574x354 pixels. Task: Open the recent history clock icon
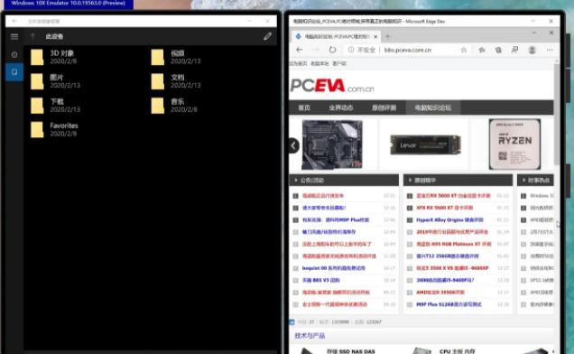point(14,54)
